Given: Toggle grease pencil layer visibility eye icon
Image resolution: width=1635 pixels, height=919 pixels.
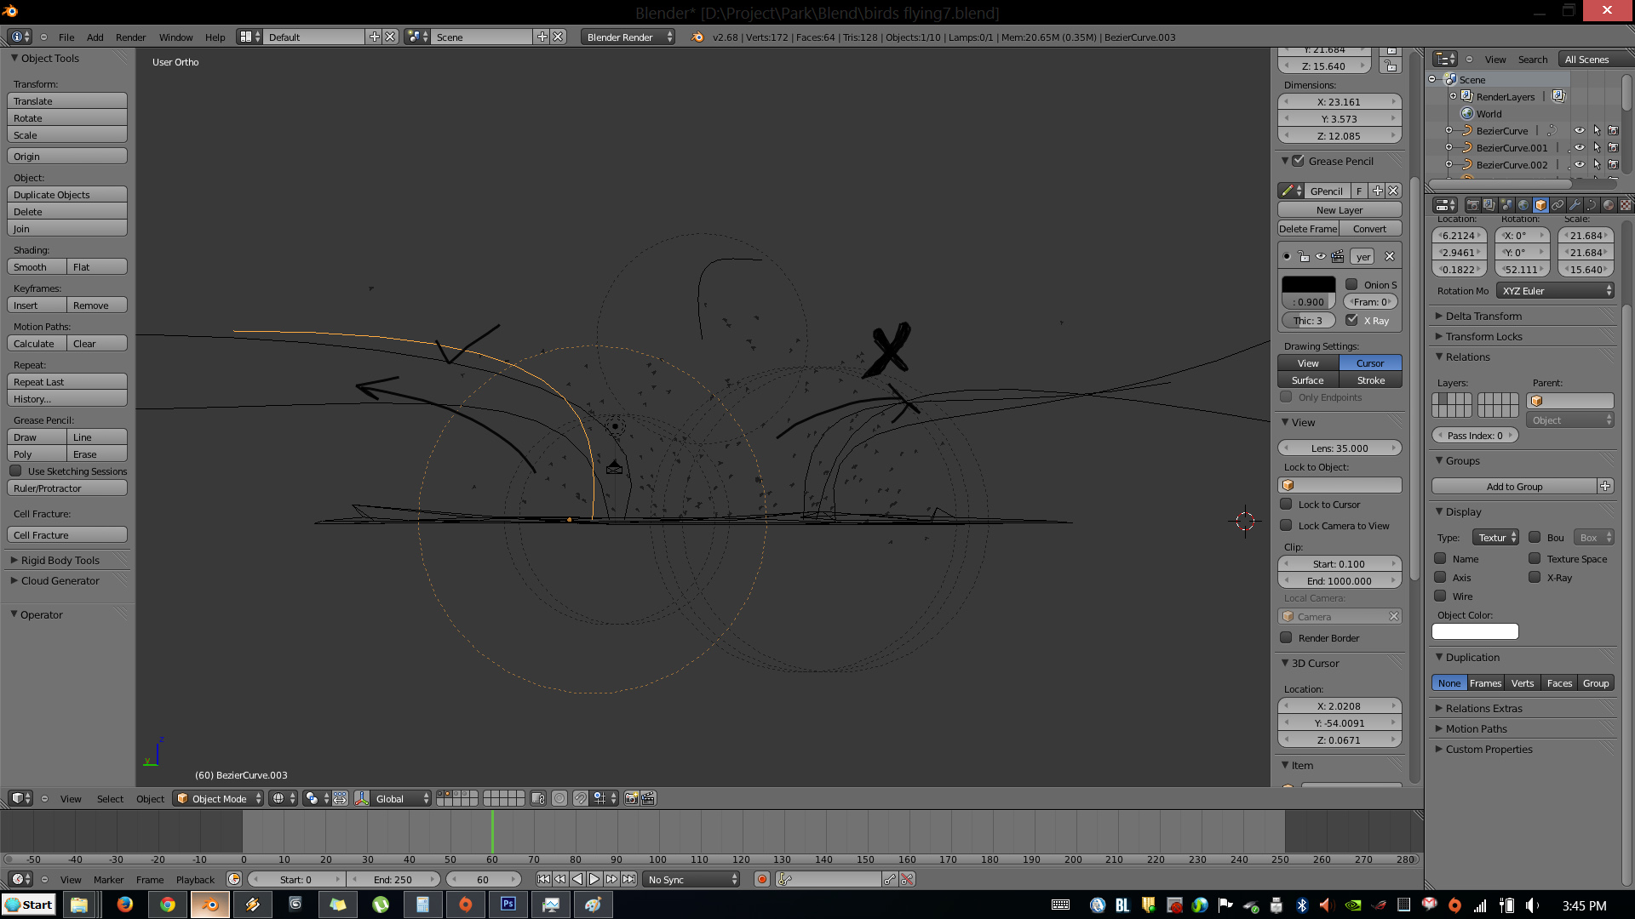Looking at the screenshot, I should coord(1321,256).
